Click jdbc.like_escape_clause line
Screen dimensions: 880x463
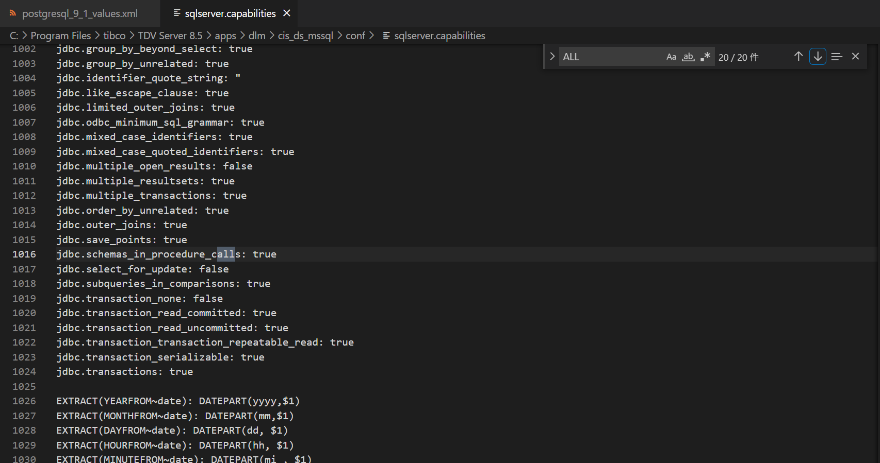143,93
